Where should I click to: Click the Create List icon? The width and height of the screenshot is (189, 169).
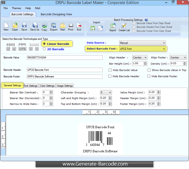[x=124, y=26]
